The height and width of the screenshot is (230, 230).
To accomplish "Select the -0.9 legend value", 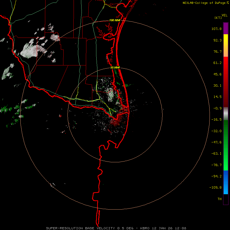I will [217, 108].
